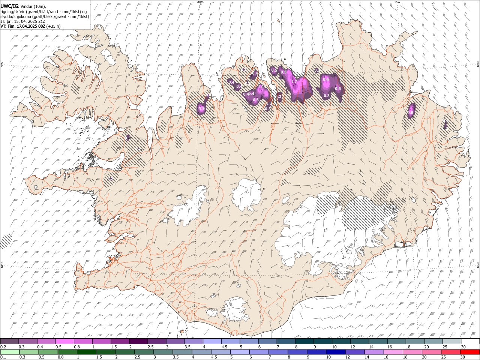Click the darkest purple 2 swatch, upper row

coord(138,341)
